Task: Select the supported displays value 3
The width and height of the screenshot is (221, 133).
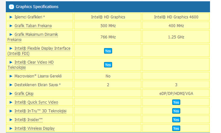Action: tap(176, 85)
